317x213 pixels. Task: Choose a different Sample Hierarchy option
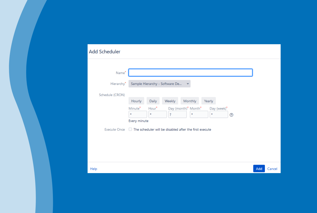[159, 84]
